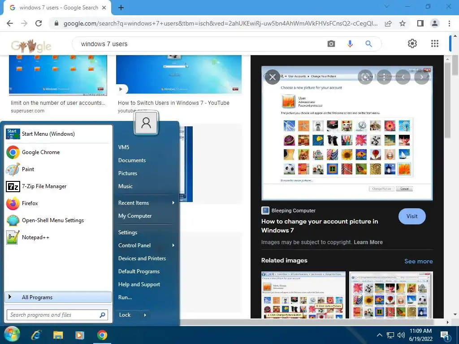Click the Visit button
The image size is (459, 344).
point(412,216)
